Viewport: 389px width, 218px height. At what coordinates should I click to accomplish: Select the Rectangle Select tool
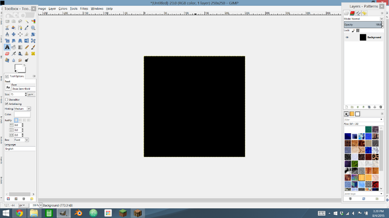[7, 21]
